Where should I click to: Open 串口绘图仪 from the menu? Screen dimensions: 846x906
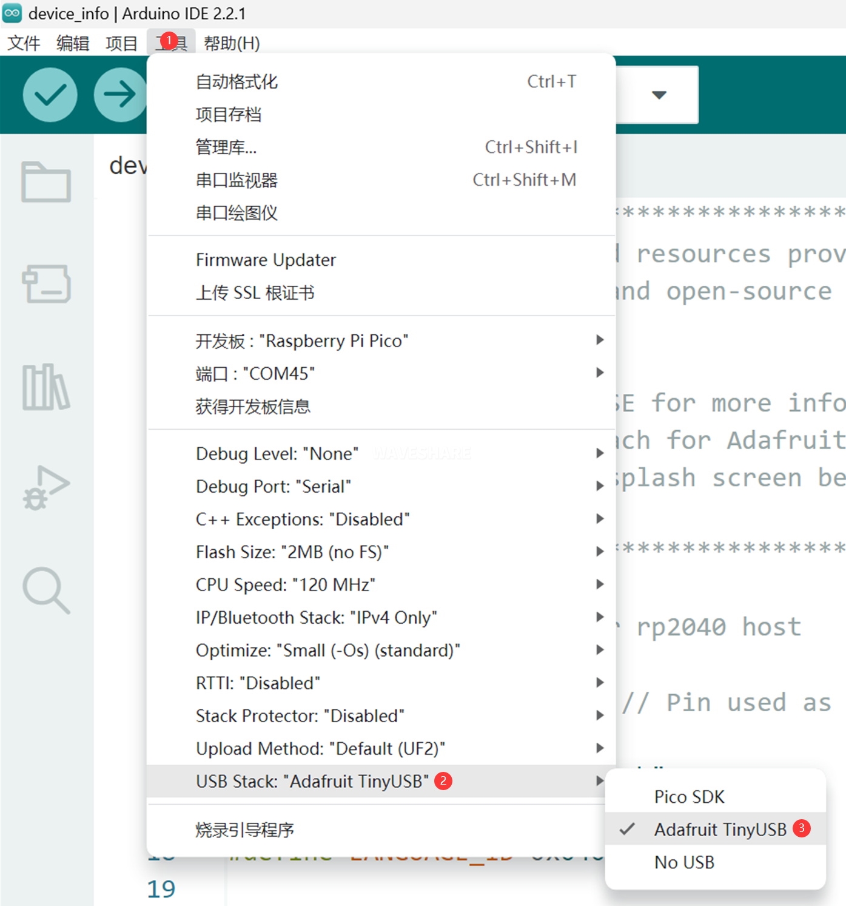point(381,213)
